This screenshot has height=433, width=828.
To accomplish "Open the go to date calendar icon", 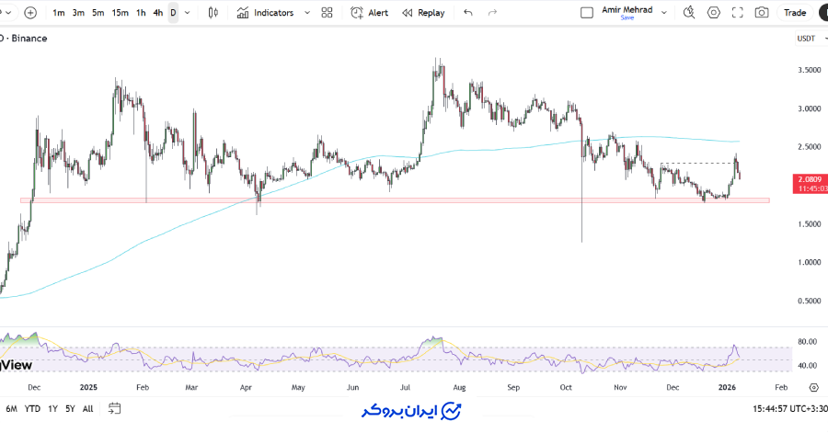I will (114, 408).
